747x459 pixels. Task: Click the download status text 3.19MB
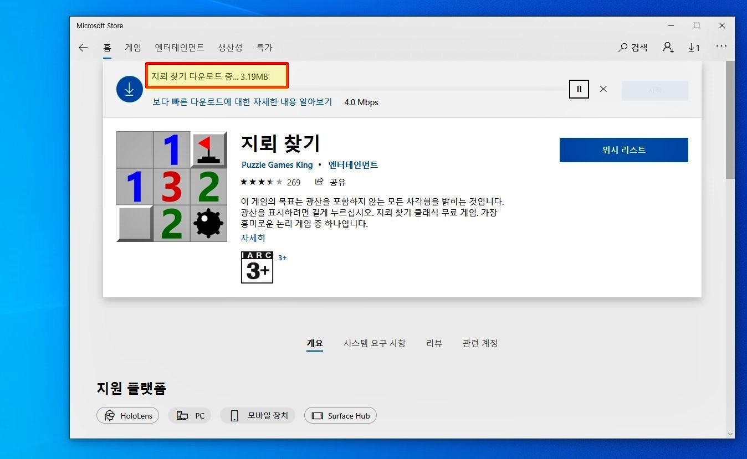click(x=210, y=77)
